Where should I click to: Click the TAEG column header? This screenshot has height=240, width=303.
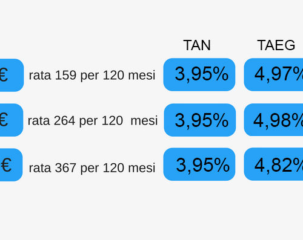276,45
